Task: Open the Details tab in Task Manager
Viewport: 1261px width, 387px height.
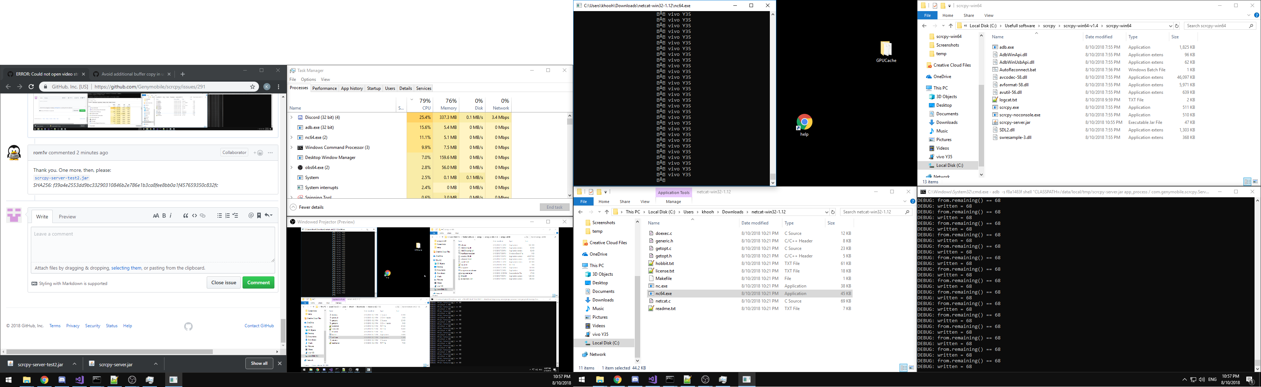Action: 405,88
